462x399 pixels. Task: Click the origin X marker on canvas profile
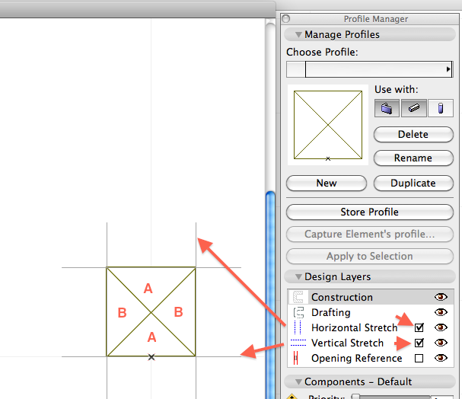click(x=151, y=357)
